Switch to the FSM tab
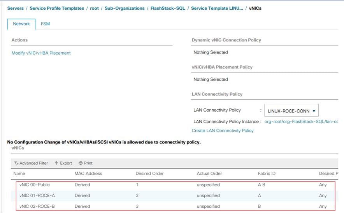The height and width of the screenshot is (219, 344). [x=45, y=24]
